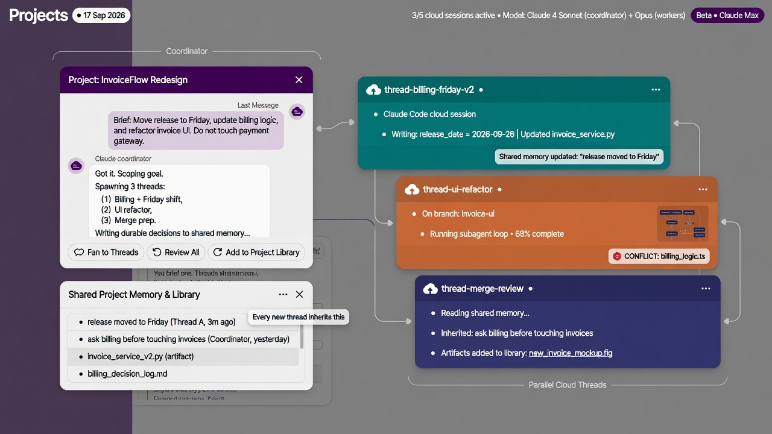
Task: Click 'Inherited: ask billing before touching invoices' line
Action: (517, 333)
